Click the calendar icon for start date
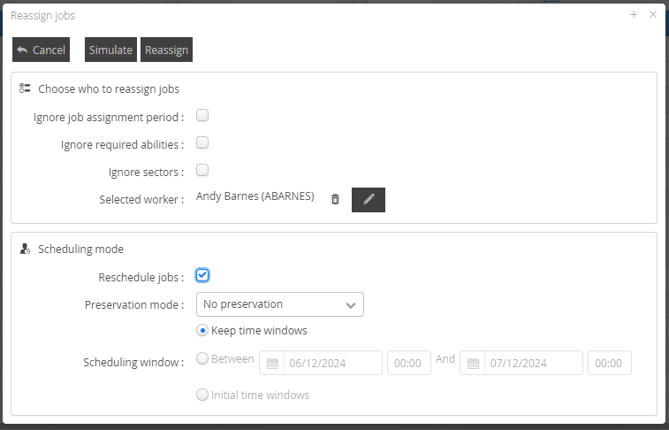This screenshot has width=669, height=430. point(272,364)
